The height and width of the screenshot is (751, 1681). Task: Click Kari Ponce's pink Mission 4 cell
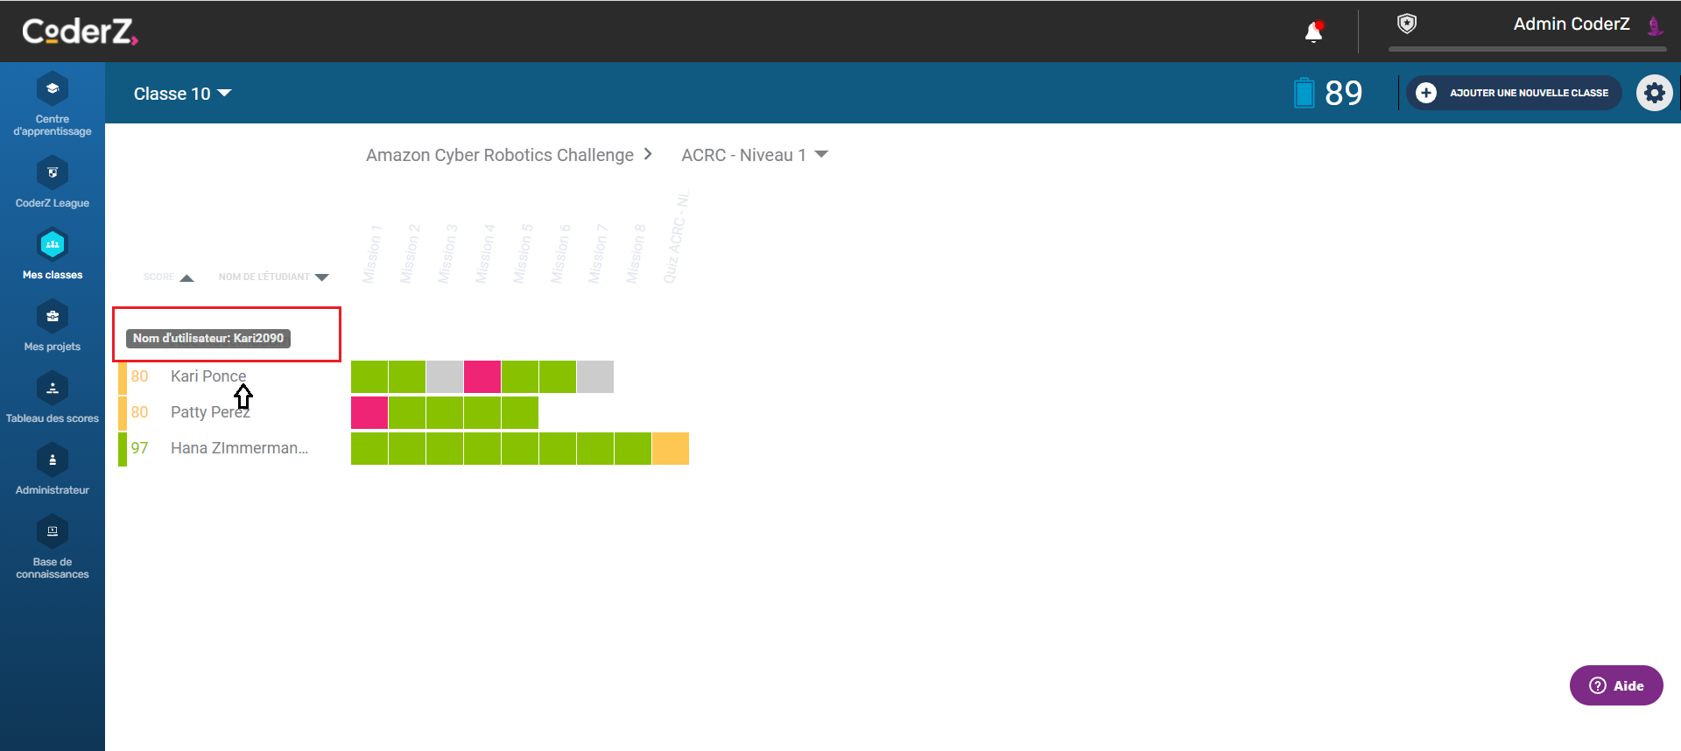(482, 376)
